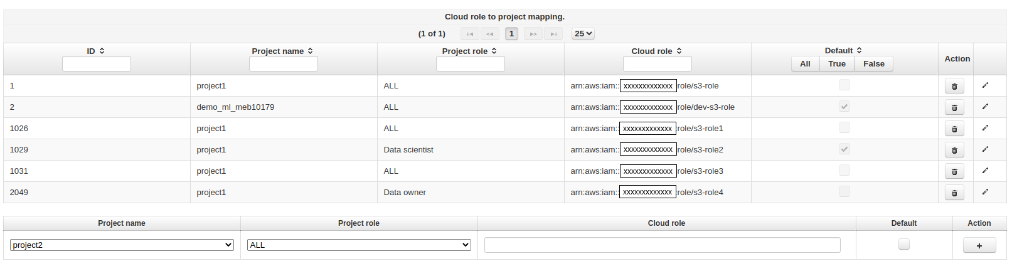Edit the row with ID 1031
The height and width of the screenshot is (271, 1012).
tap(985, 171)
